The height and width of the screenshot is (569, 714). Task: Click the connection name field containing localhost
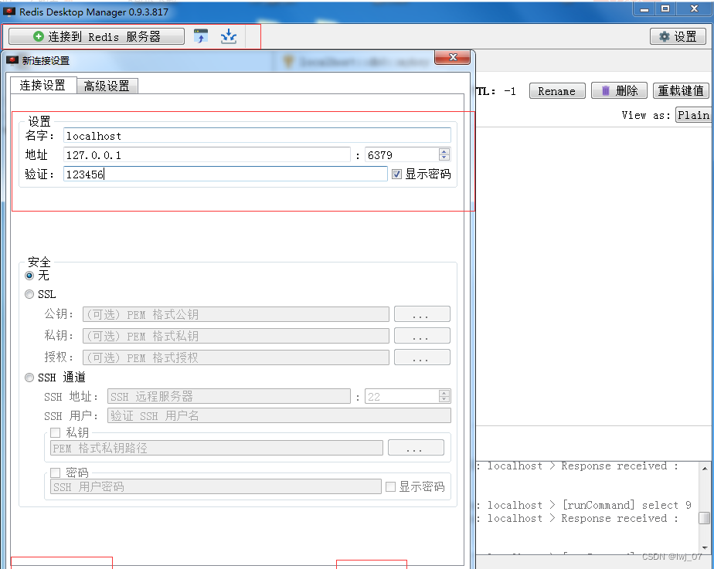pos(257,136)
